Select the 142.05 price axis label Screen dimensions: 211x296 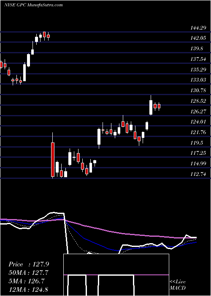(198, 38)
